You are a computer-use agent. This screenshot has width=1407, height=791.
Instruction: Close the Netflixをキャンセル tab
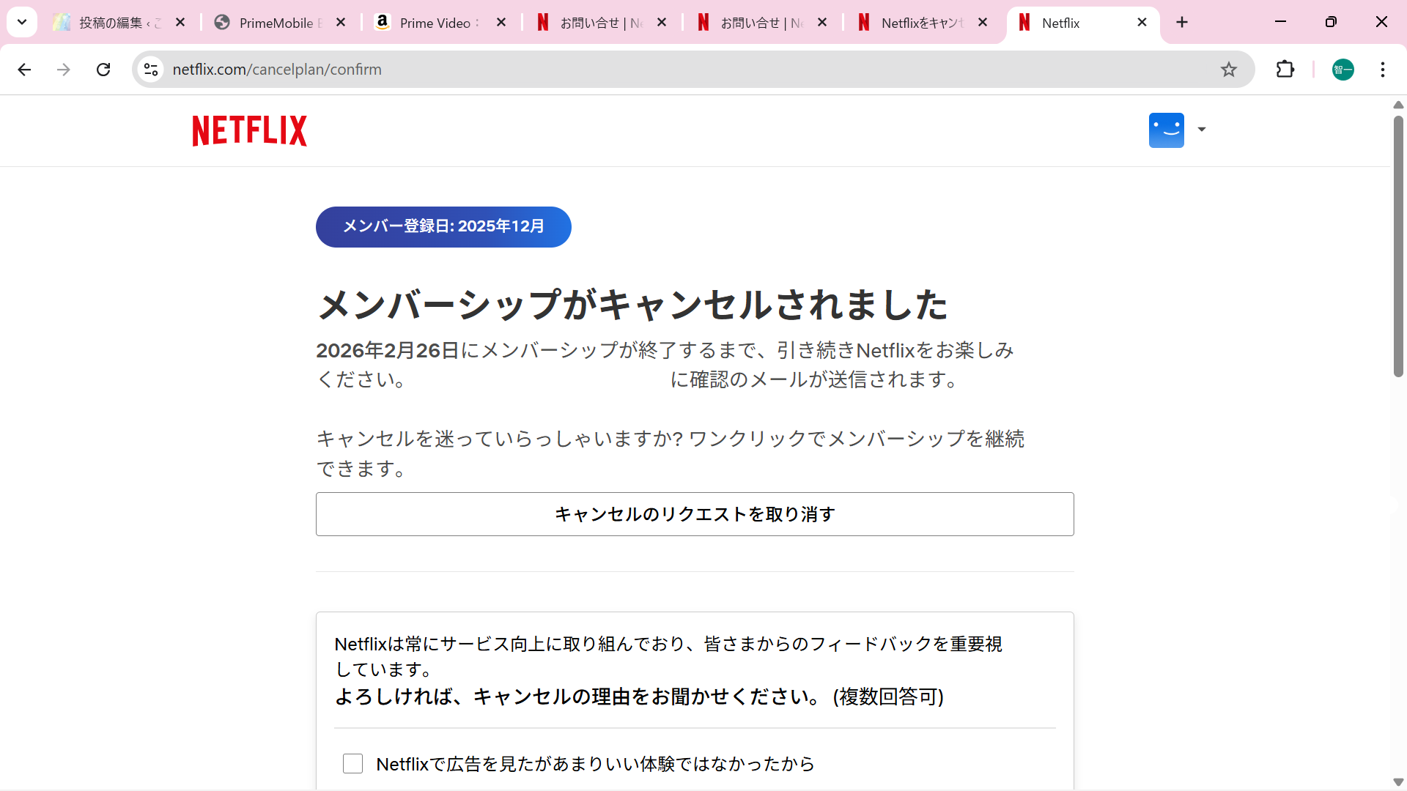[983, 23]
